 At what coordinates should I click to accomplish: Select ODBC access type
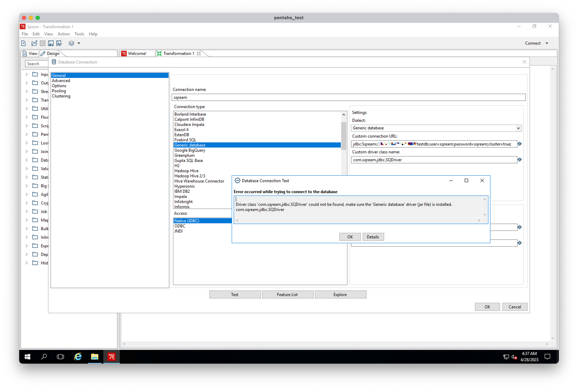[180, 226]
